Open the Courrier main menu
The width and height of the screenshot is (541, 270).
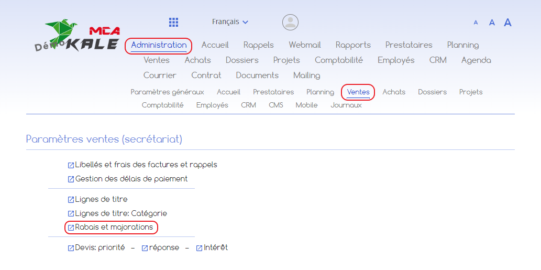tap(160, 75)
